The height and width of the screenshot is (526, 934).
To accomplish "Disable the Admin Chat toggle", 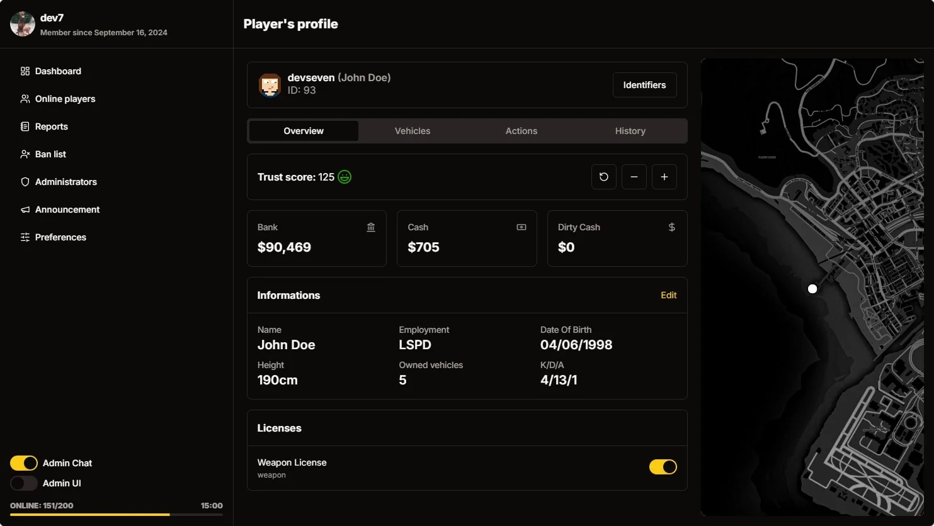I will pyautogui.click(x=23, y=463).
